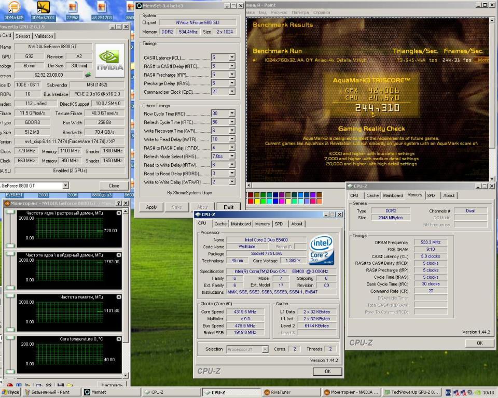Click the Intel Core 2 Duo logo

pyautogui.click(x=321, y=249)
